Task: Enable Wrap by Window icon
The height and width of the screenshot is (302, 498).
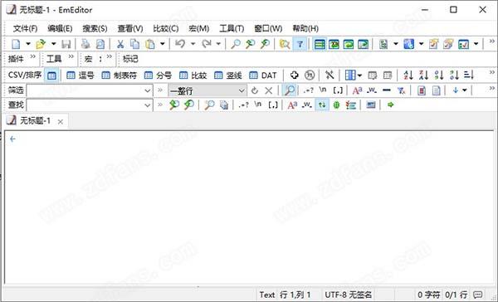Action: point(349,44)
